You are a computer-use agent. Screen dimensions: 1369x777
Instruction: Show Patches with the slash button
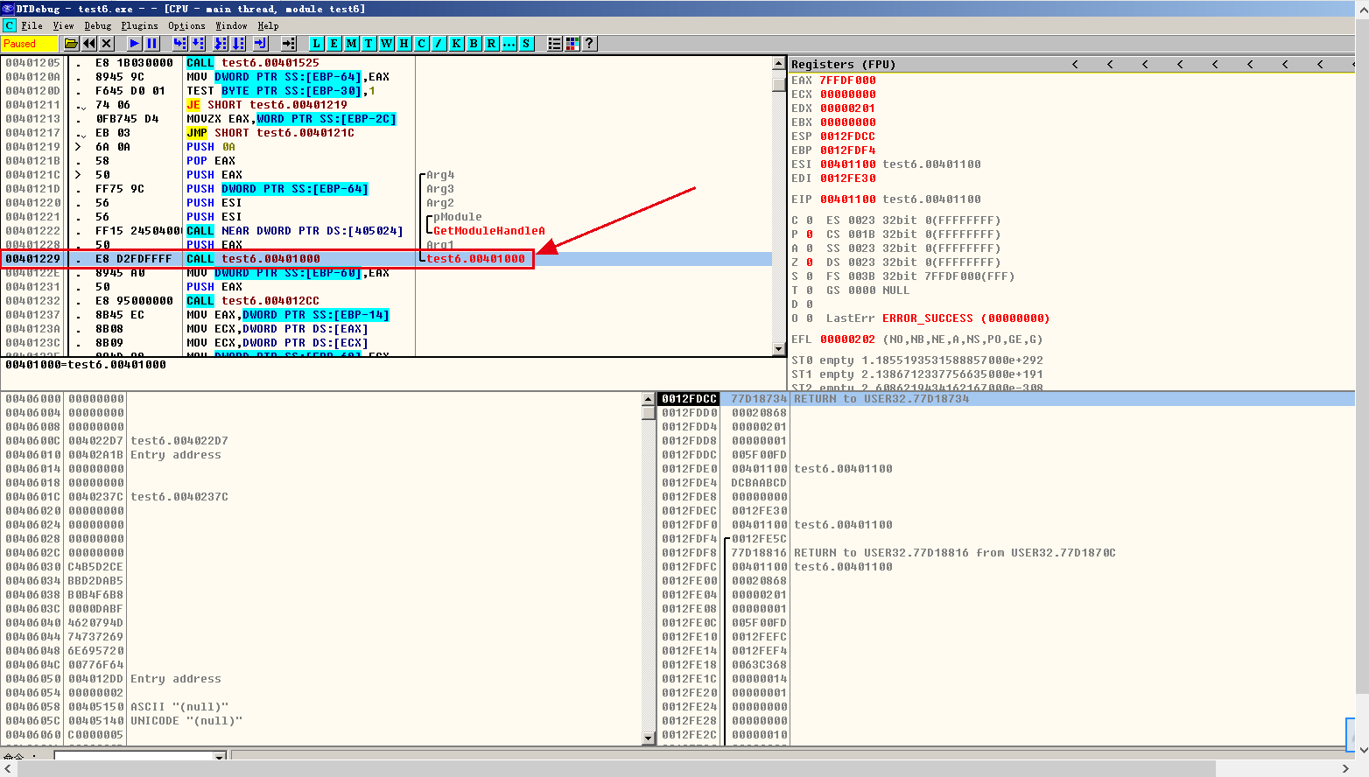[x=439, y=43]
